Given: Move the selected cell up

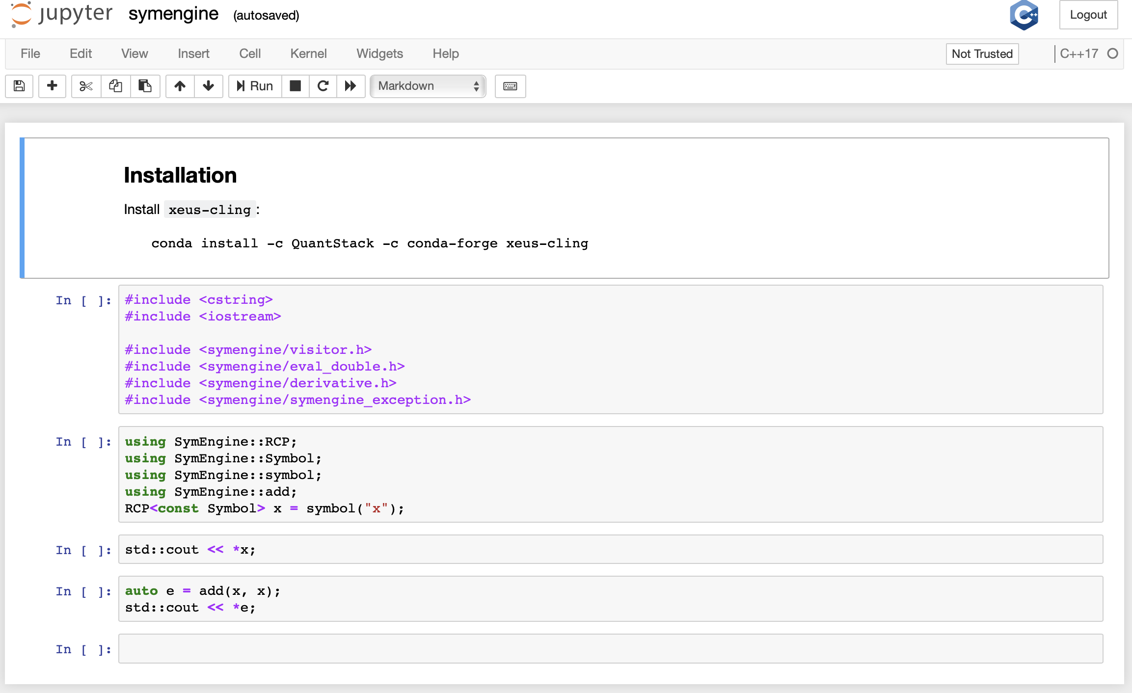Looking at the screenshot, I should 180,86.
